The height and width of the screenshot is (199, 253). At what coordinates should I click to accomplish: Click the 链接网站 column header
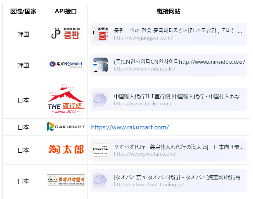tap(168, 11)
